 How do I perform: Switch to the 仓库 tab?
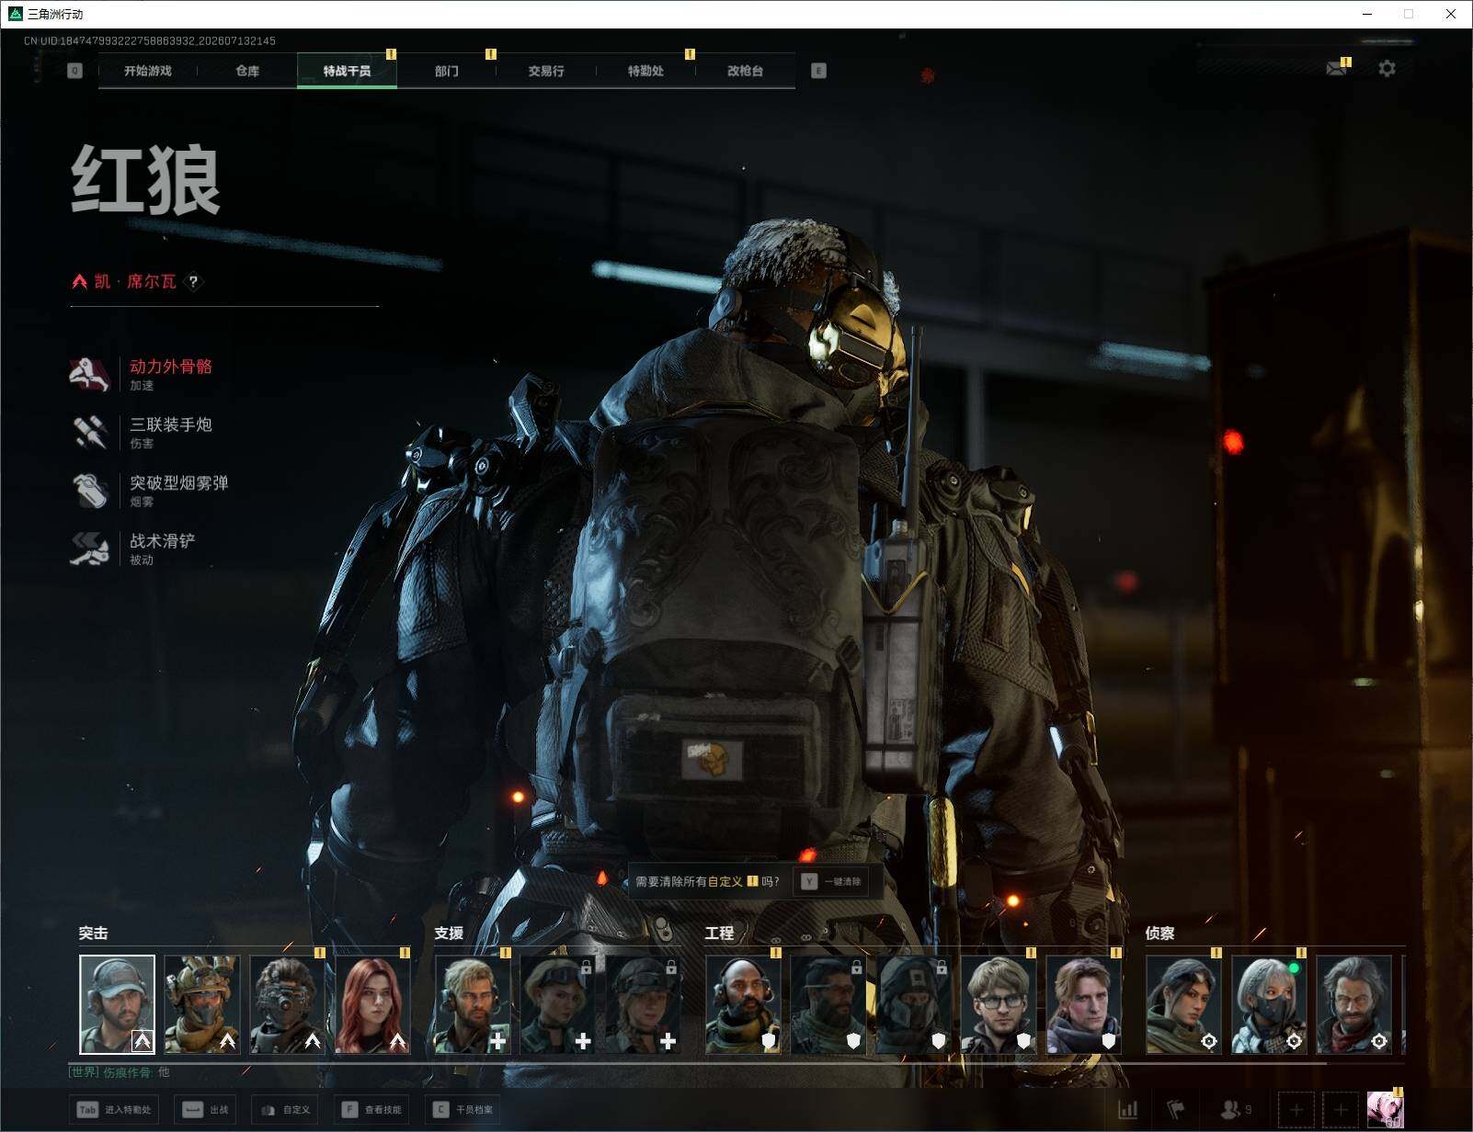click(x=247, y=71)
